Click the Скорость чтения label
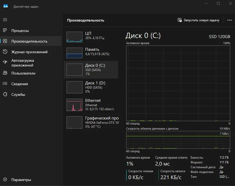The image size is (235, 186). [x=141, y=171]
